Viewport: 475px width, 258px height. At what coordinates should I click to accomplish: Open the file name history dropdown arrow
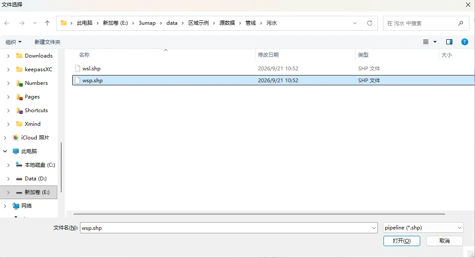pos(374,228)
